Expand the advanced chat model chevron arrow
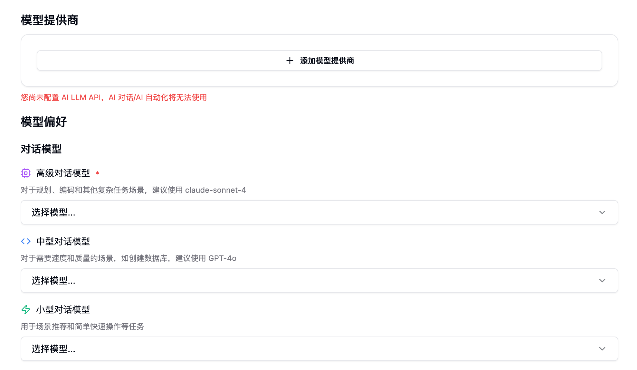The height and width of the screenshot is (370, 637). click(x=602, y=212)
